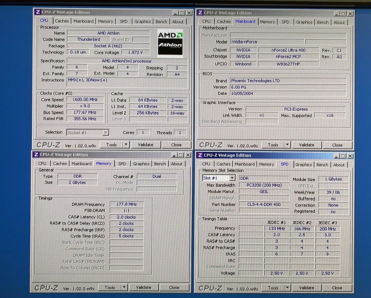Click the CPU-Z logo icon in the Memory window title bar
371x298 pixels.
pos(36,154)
